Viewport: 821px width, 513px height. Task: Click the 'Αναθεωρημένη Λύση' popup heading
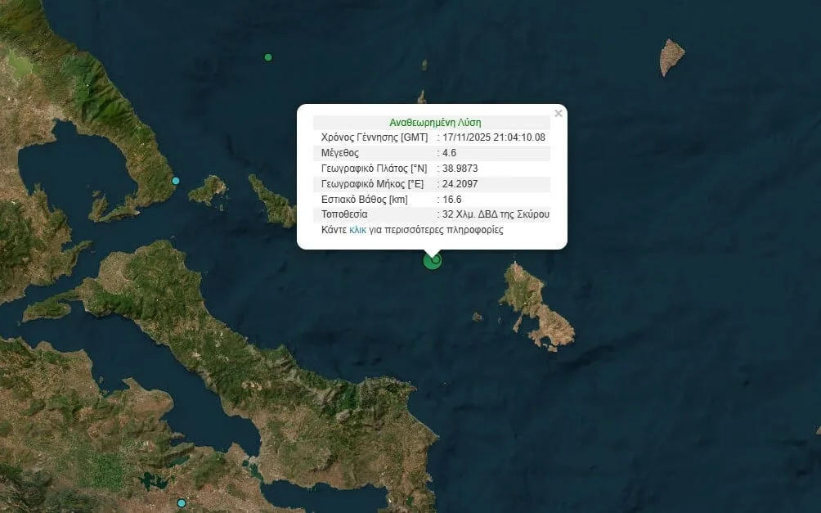coord(435,122)
